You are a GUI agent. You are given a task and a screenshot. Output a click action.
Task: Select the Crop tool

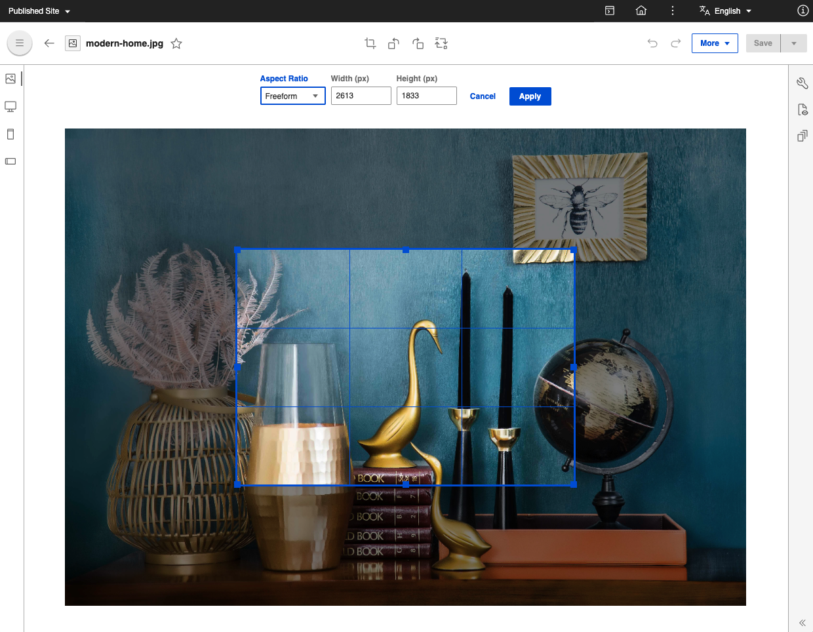(370, 43)
